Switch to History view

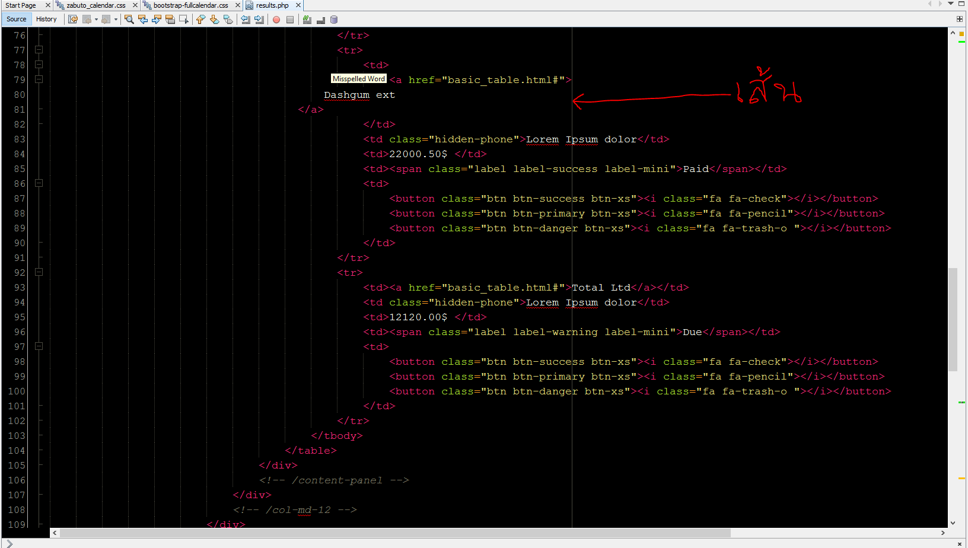coord(46,19)
